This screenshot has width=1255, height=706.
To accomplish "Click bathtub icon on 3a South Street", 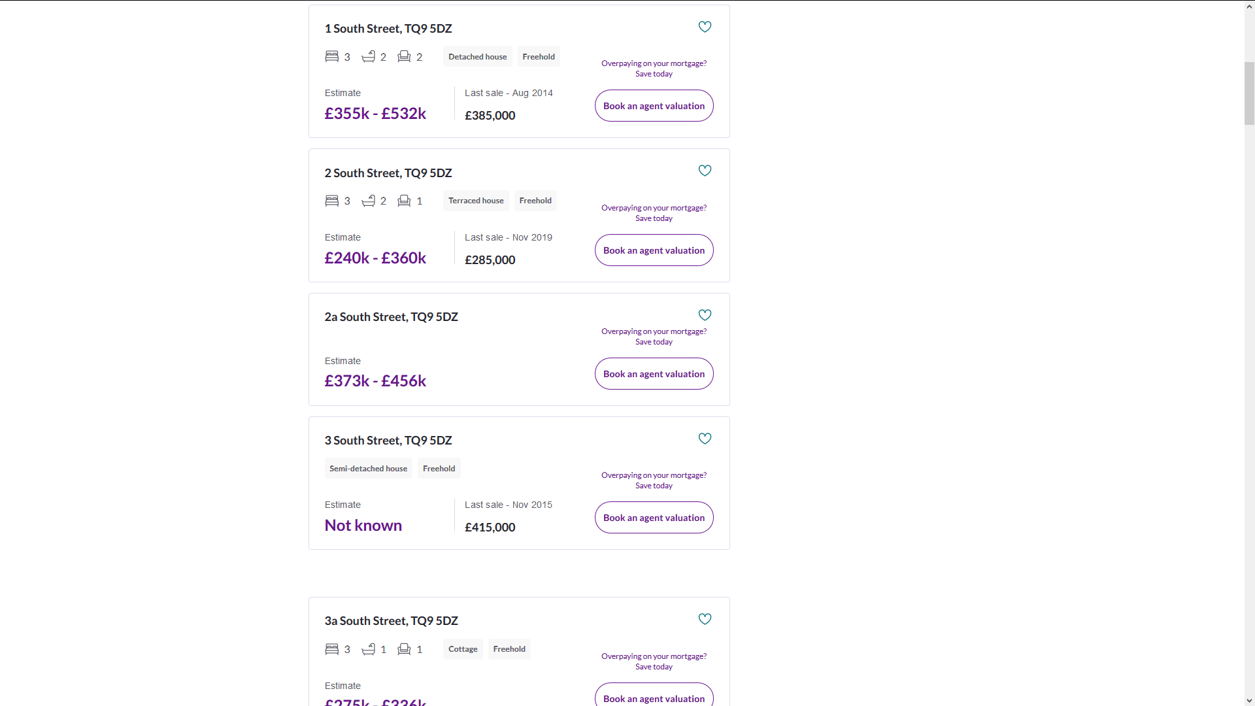I will click(368, 649).
